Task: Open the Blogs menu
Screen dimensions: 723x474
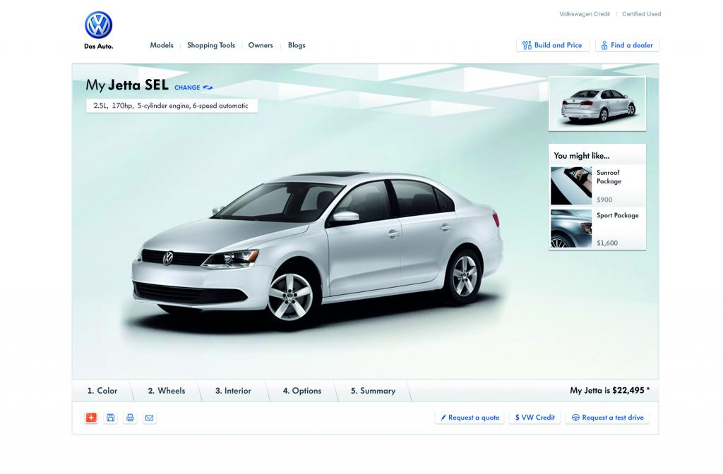Action: pyautogui.click(x=297, y=45)
